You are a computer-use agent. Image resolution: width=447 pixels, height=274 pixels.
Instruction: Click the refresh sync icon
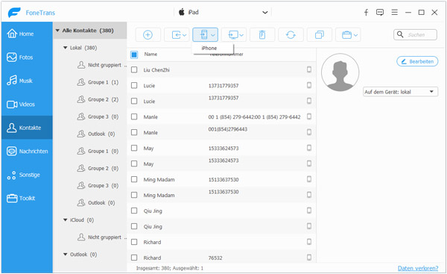pos(291,35)
